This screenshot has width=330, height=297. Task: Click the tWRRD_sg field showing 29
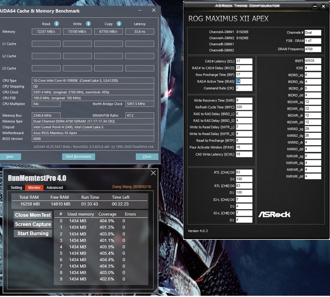coord(313,129)
